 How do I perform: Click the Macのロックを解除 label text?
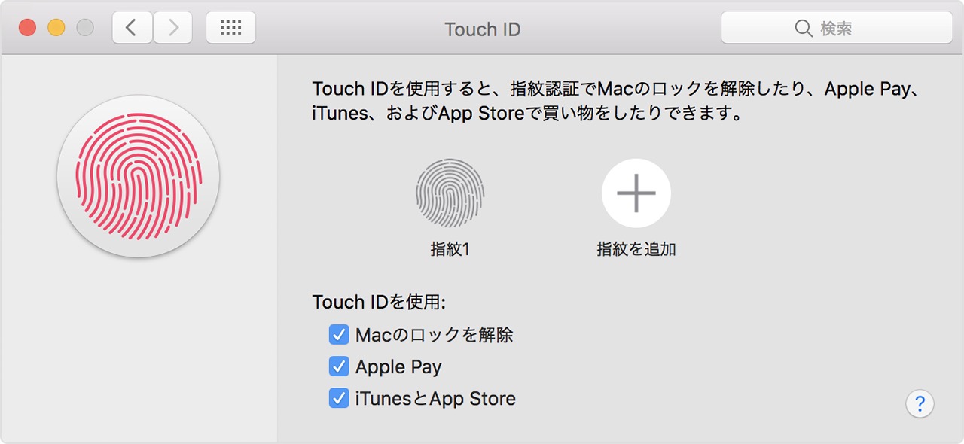[x=434, y=335]
